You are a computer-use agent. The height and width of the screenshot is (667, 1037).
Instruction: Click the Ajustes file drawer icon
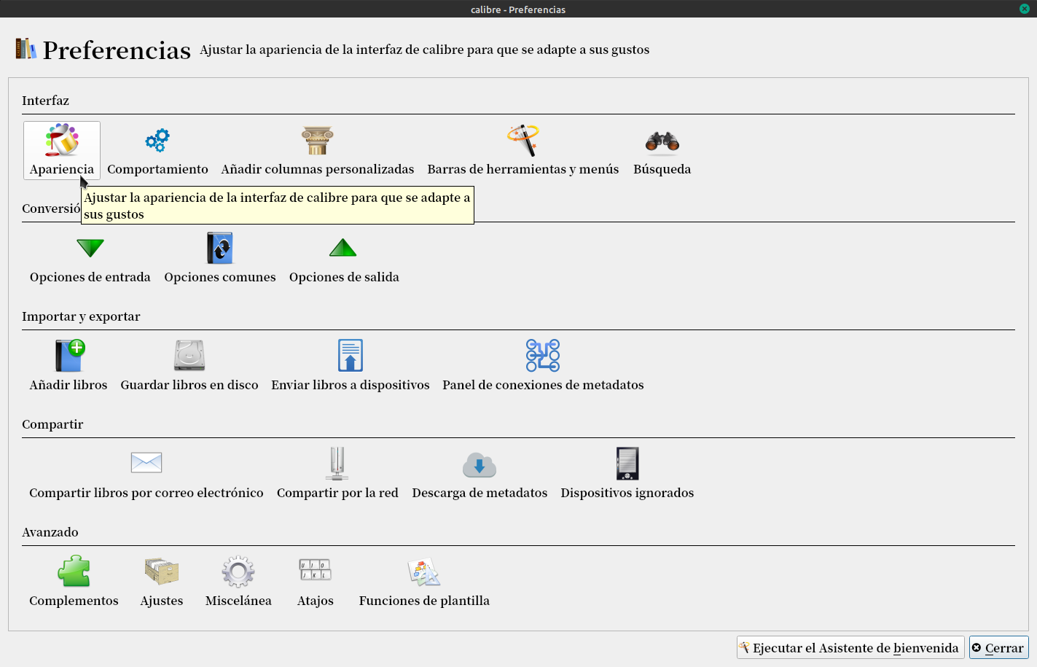click(x=162, y=572)
